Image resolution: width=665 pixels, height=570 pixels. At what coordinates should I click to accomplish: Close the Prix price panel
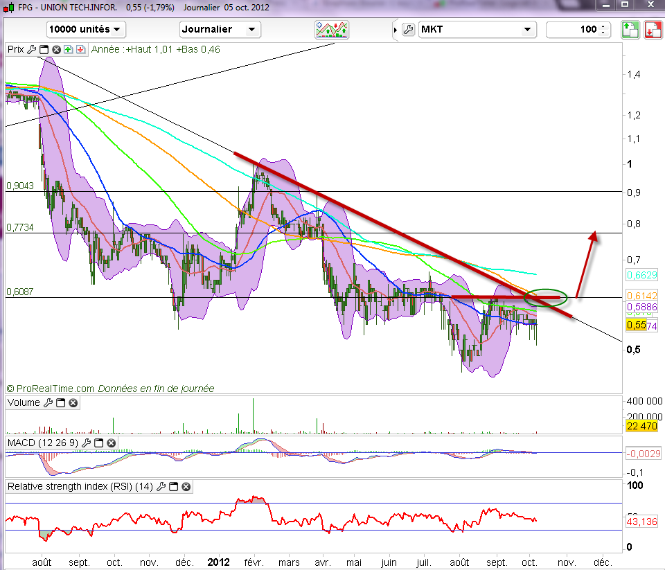[57, 50]
